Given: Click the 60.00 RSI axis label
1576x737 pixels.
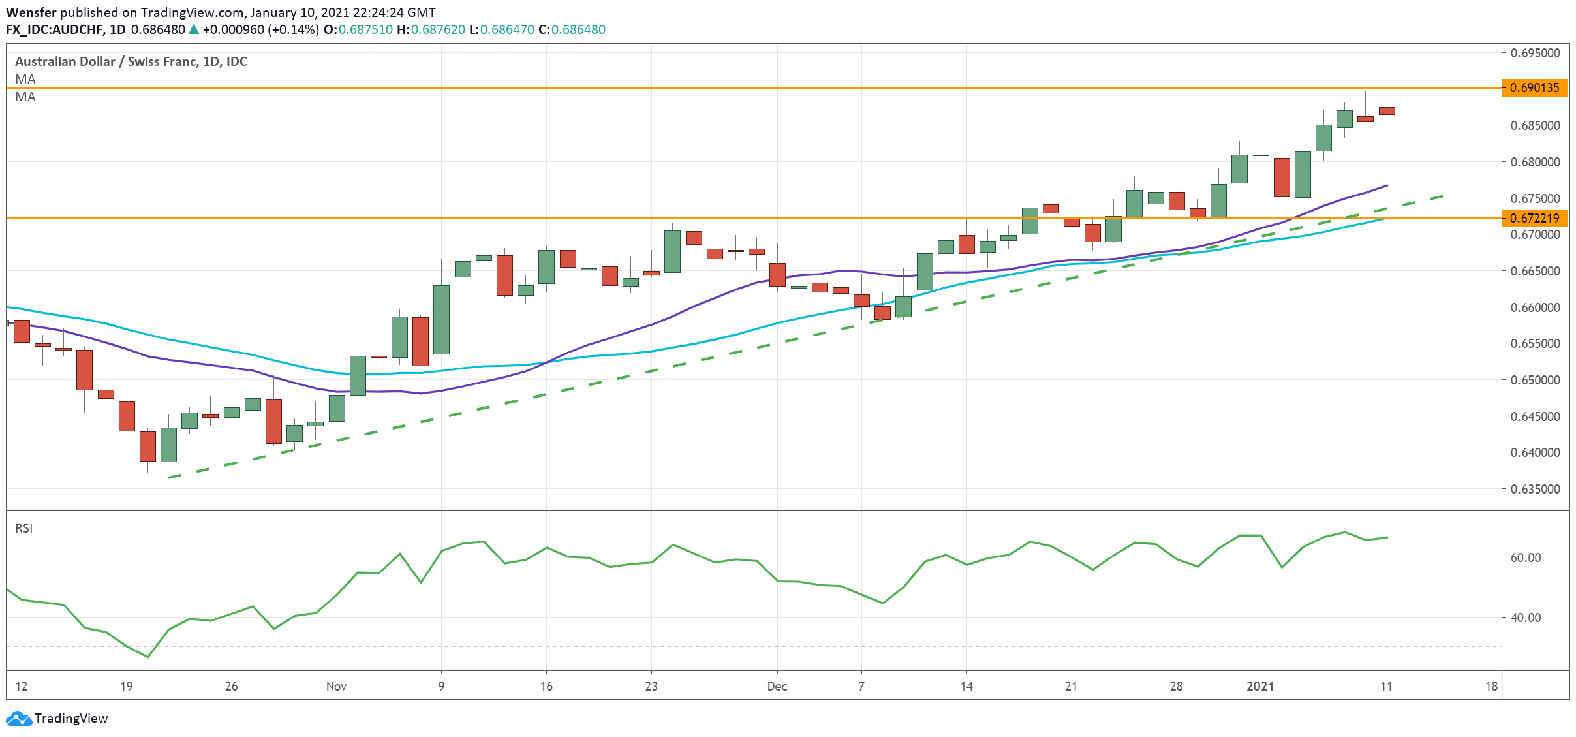Looking at the screenshot, I should point(1526,557).
